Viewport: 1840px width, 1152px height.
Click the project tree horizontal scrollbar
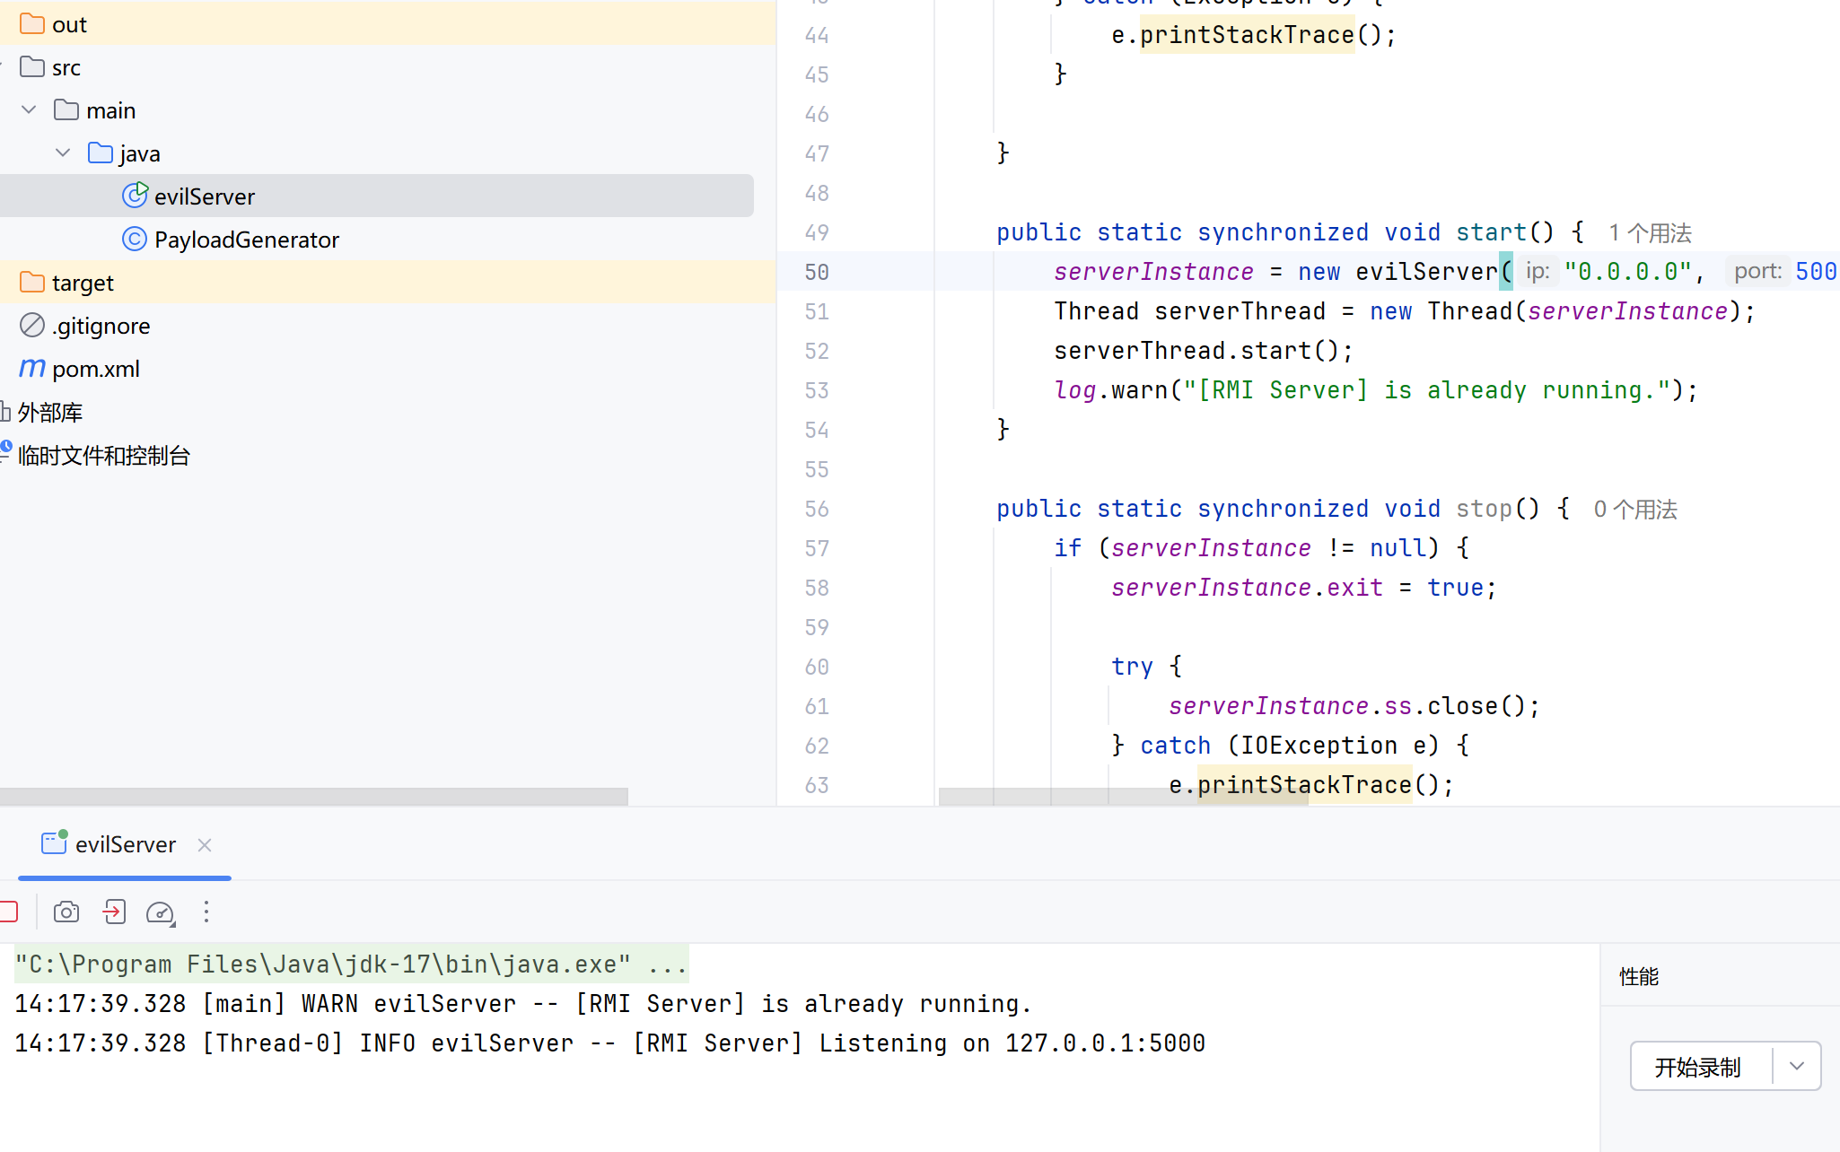pos(314,797)
